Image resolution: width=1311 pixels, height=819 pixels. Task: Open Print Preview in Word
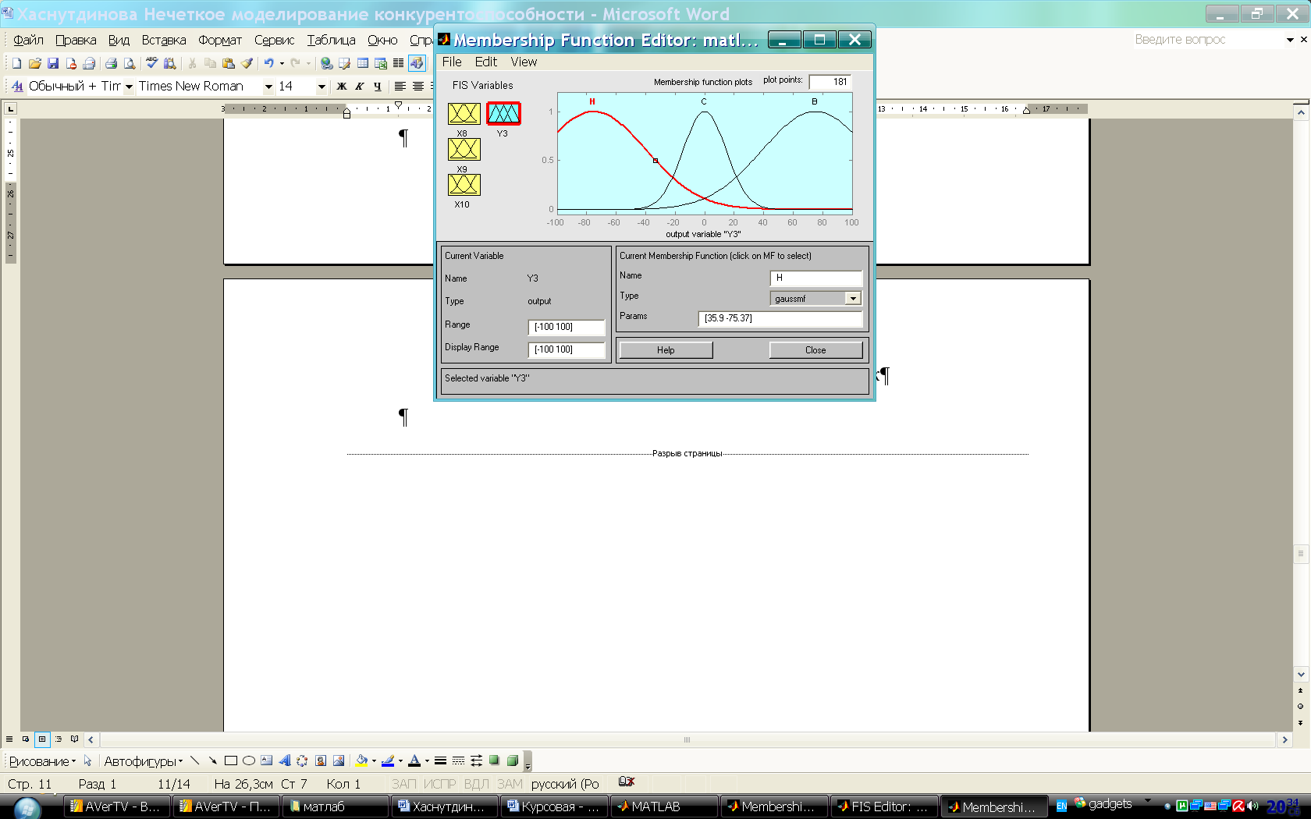tap(130, 63)
